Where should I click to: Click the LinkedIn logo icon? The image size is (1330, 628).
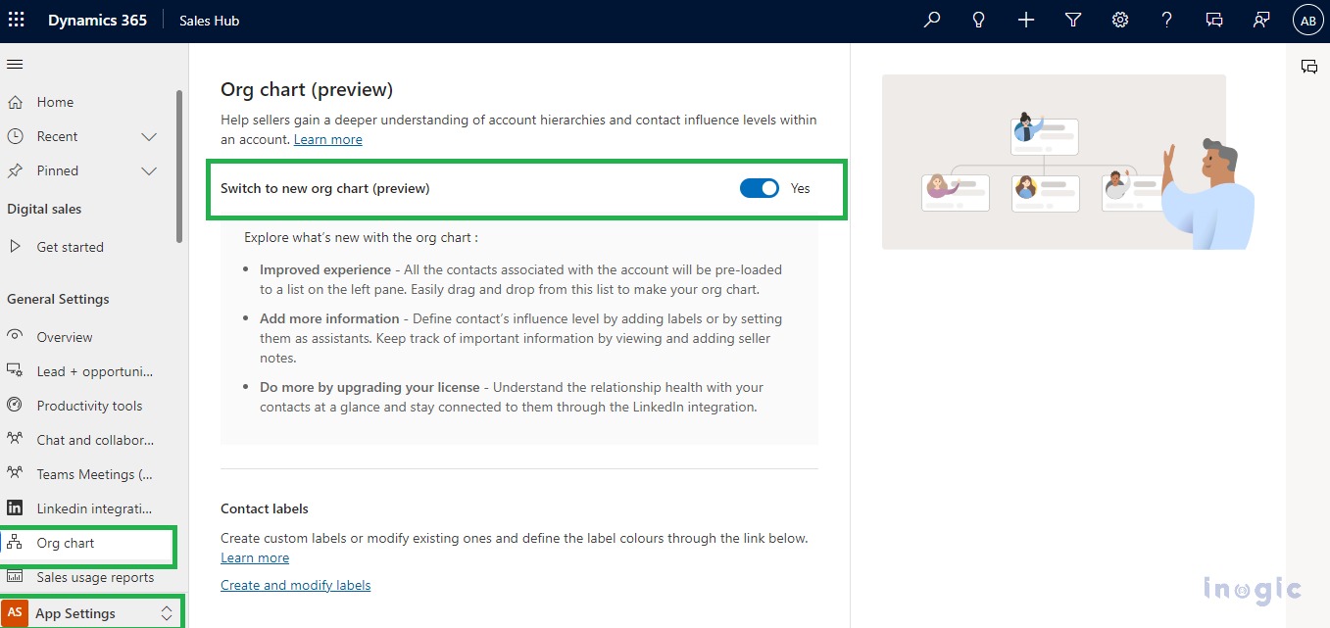coord(15,507)
